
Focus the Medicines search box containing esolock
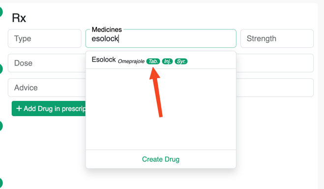(x=161, y=38)
